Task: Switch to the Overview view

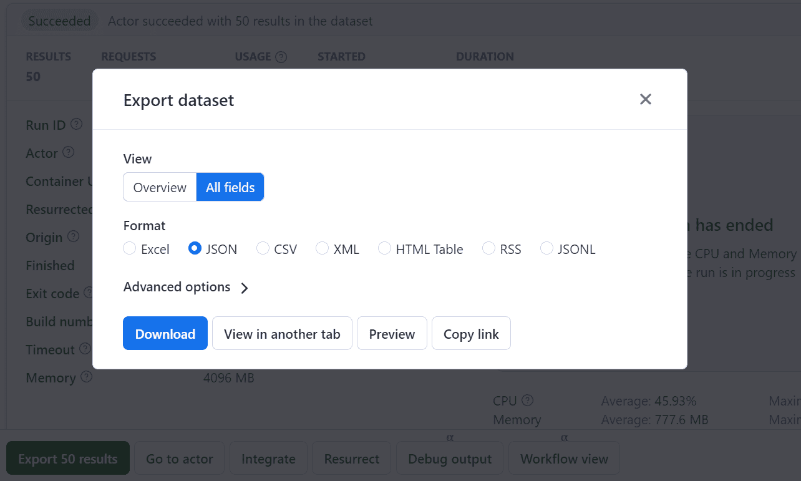Action: [160, 187]
